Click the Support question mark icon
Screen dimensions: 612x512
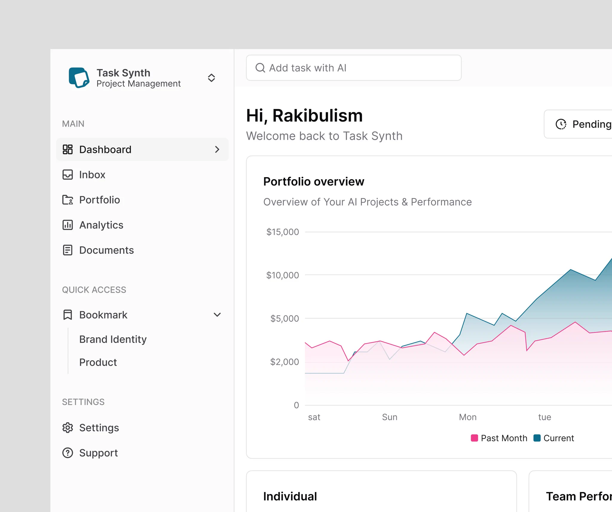point(68,453)
